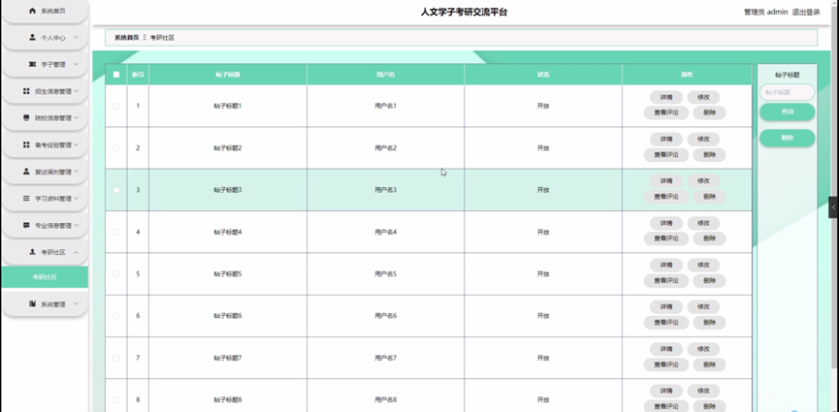
Task: Check the checkbox for row 帖子标题6
Action: pos(116,316)
